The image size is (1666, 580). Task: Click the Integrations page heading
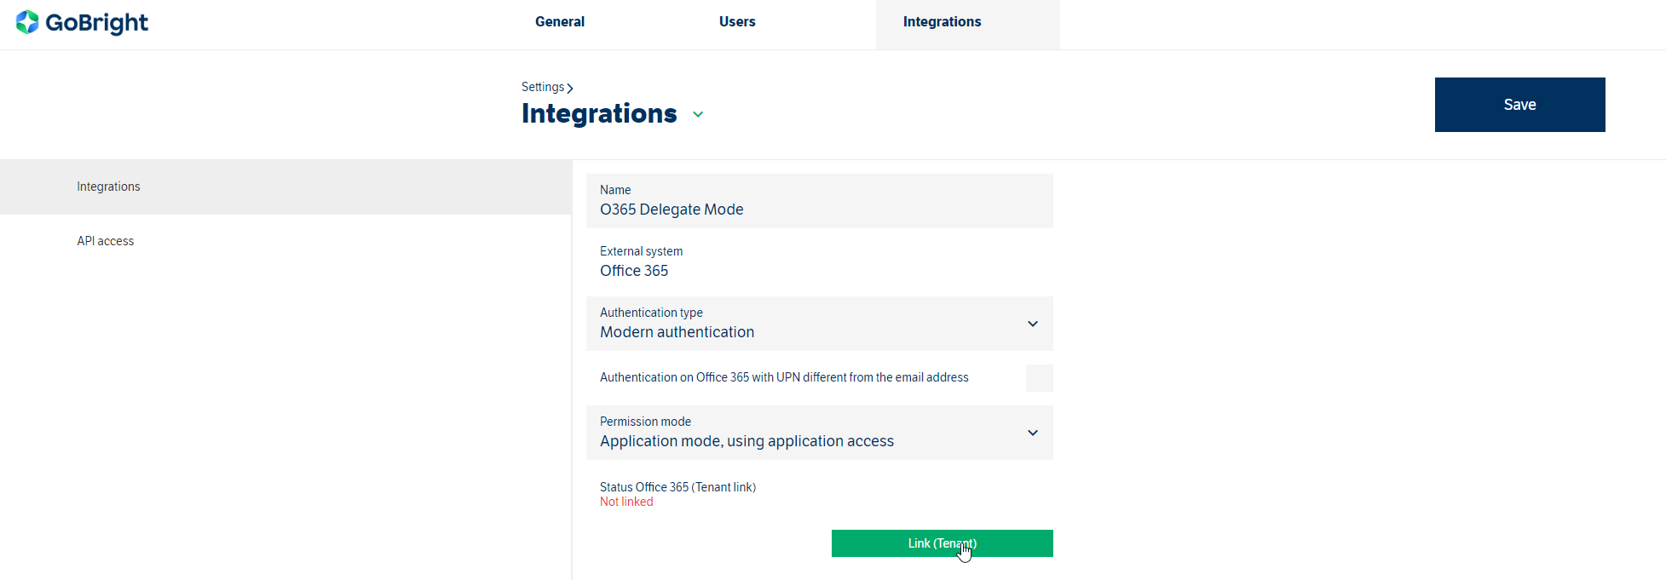599,113
